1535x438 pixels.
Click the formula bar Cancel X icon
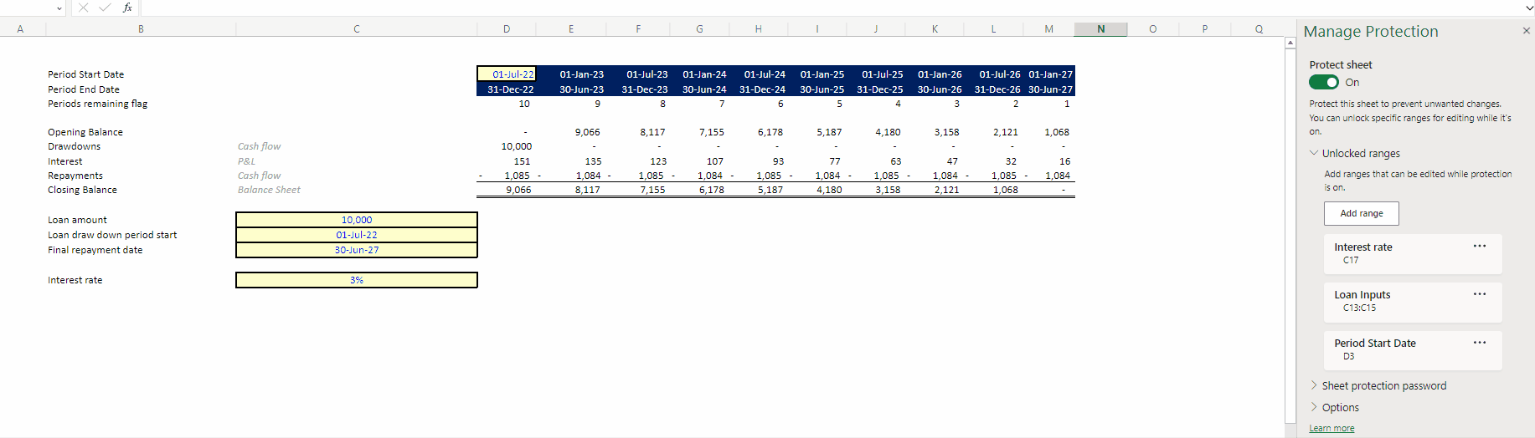83,8
